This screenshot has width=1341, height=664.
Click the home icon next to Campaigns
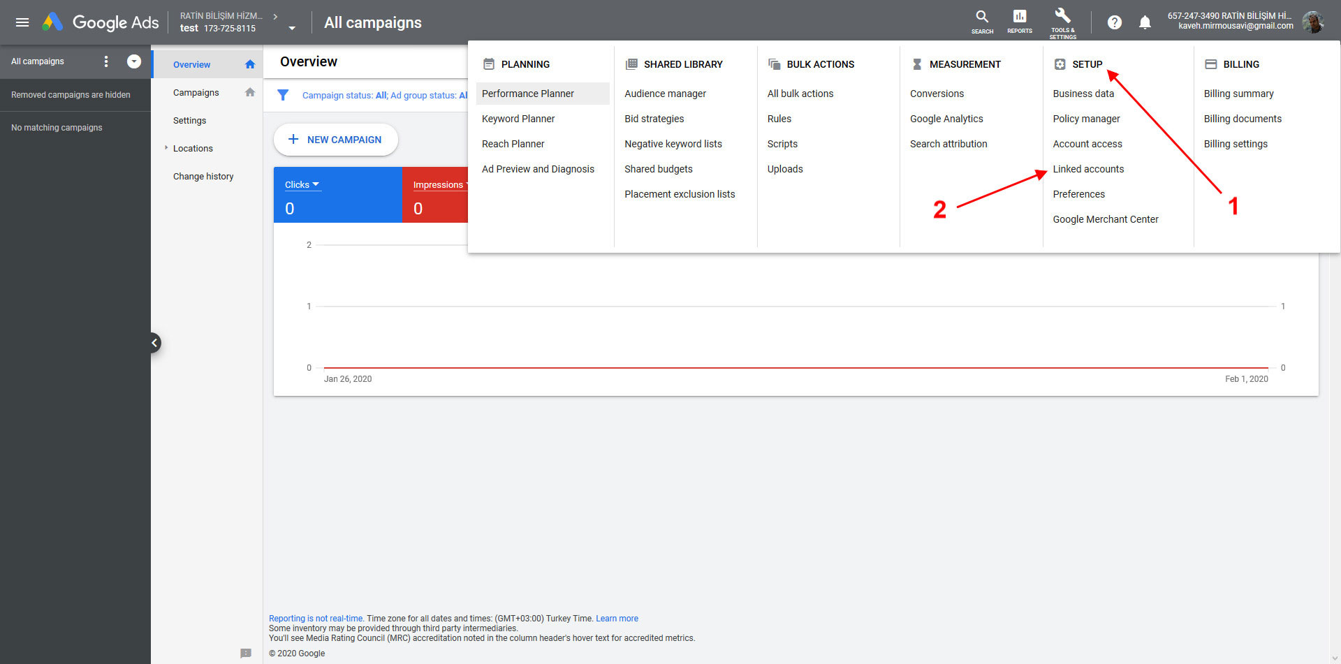(x=250, y=92)
